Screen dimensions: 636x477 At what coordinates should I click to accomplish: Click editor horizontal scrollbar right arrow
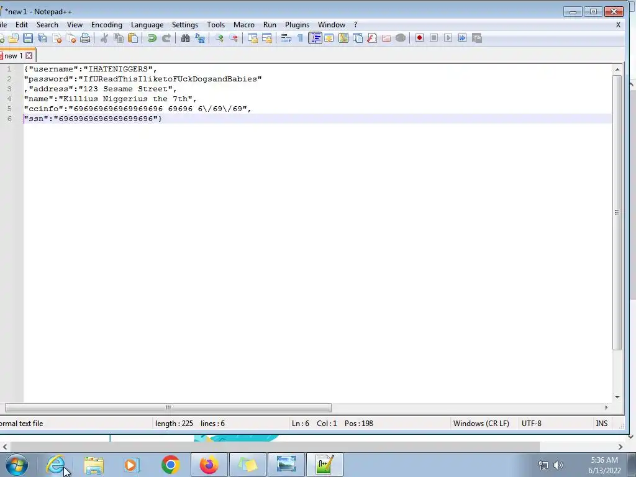(607, 407)
